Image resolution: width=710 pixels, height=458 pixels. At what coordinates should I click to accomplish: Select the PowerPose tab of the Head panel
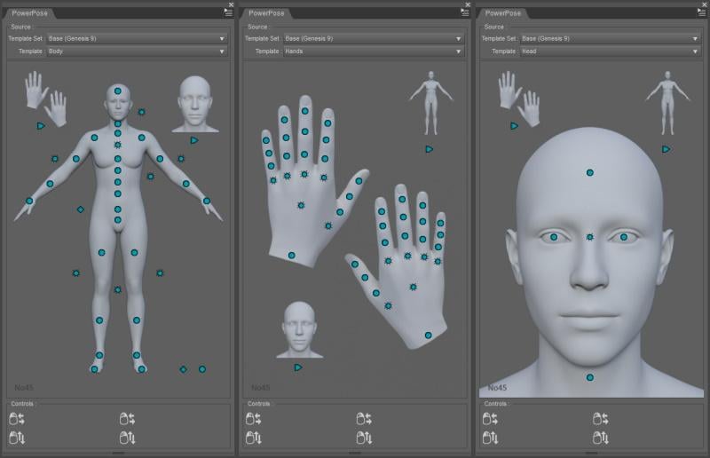click(503, 13)
